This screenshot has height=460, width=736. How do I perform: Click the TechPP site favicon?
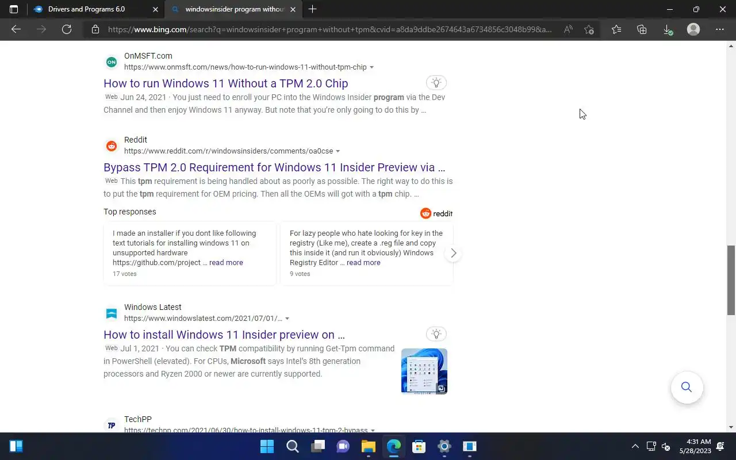pyautogui.click(x=112, y=425)
